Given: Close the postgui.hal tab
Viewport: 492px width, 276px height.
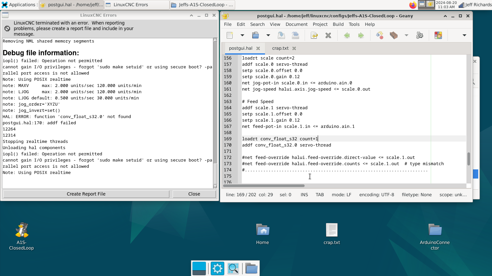Looking at the screenshot, I should click(x=258, y=48).
